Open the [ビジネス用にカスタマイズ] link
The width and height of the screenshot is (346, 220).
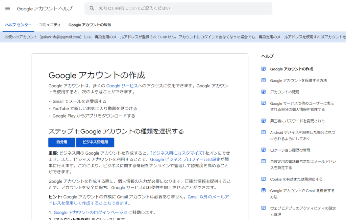coord(177,153)
